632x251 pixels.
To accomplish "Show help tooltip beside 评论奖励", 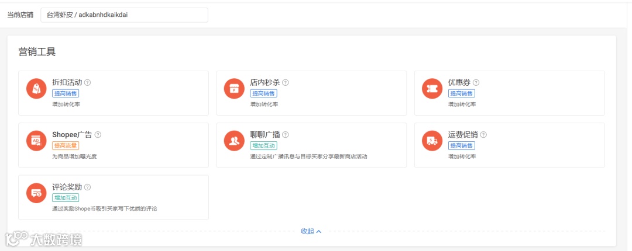I will (x=87, y=187).
